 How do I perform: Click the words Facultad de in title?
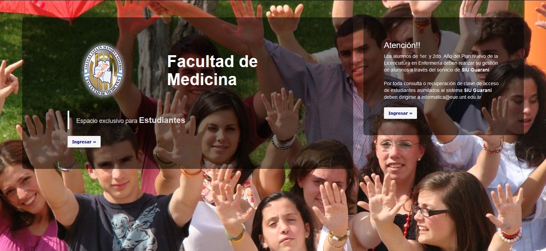pyautogui.click(x=212, y=62)
